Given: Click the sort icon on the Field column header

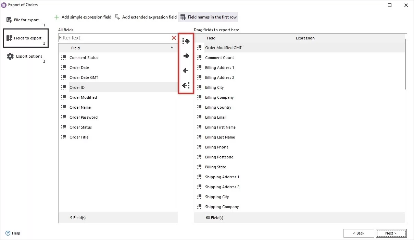Looking at the screenshot, I should tap(172, 48).
